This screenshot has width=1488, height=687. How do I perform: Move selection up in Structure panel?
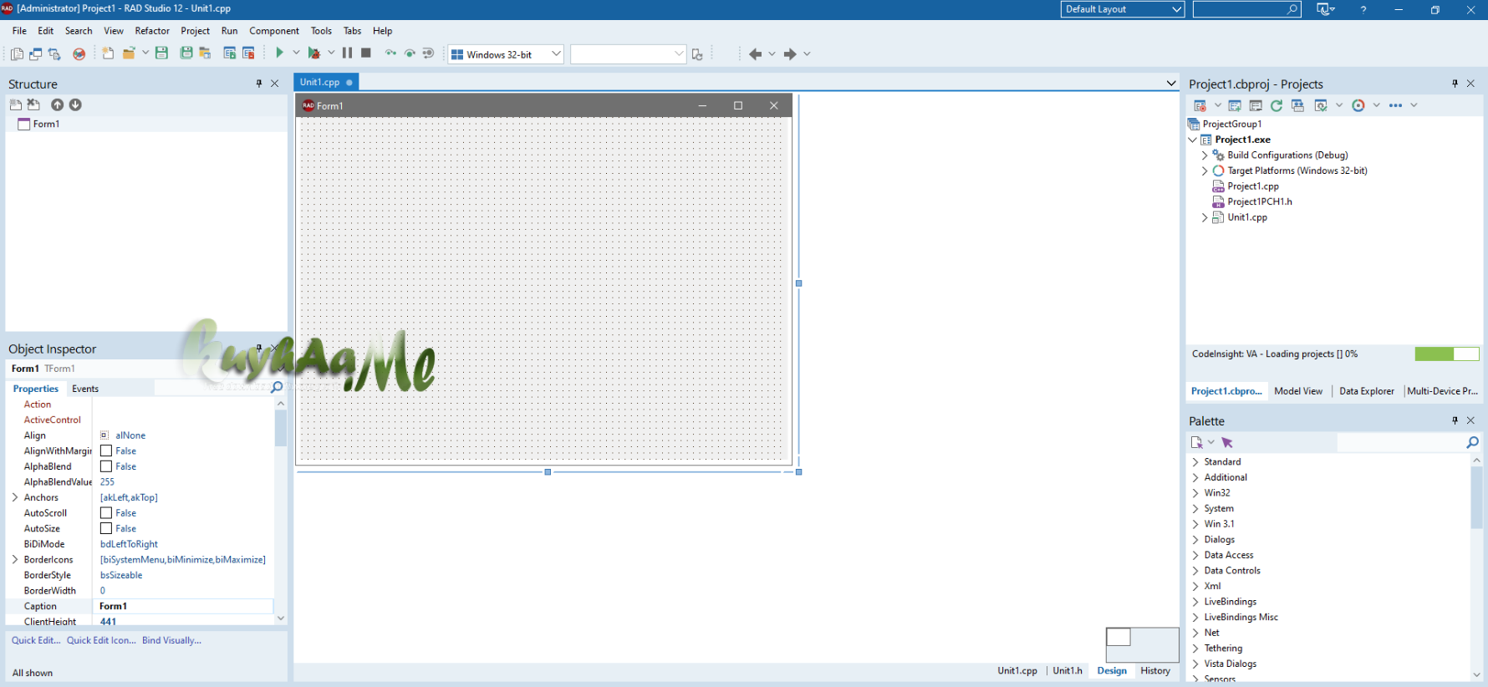57,104
